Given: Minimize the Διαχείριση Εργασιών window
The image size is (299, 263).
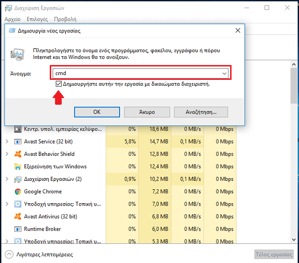Looking at the screenshot, I should [x=247, y=8].
